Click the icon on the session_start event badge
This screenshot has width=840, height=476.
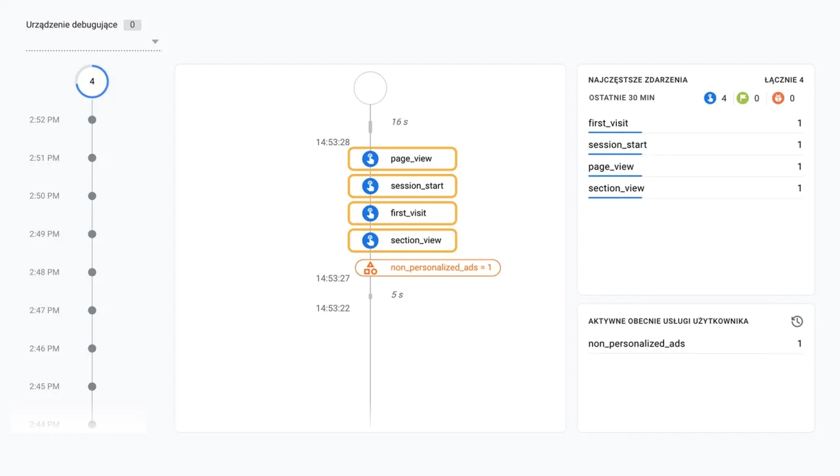pyautogui.click(x=370, y=186)
